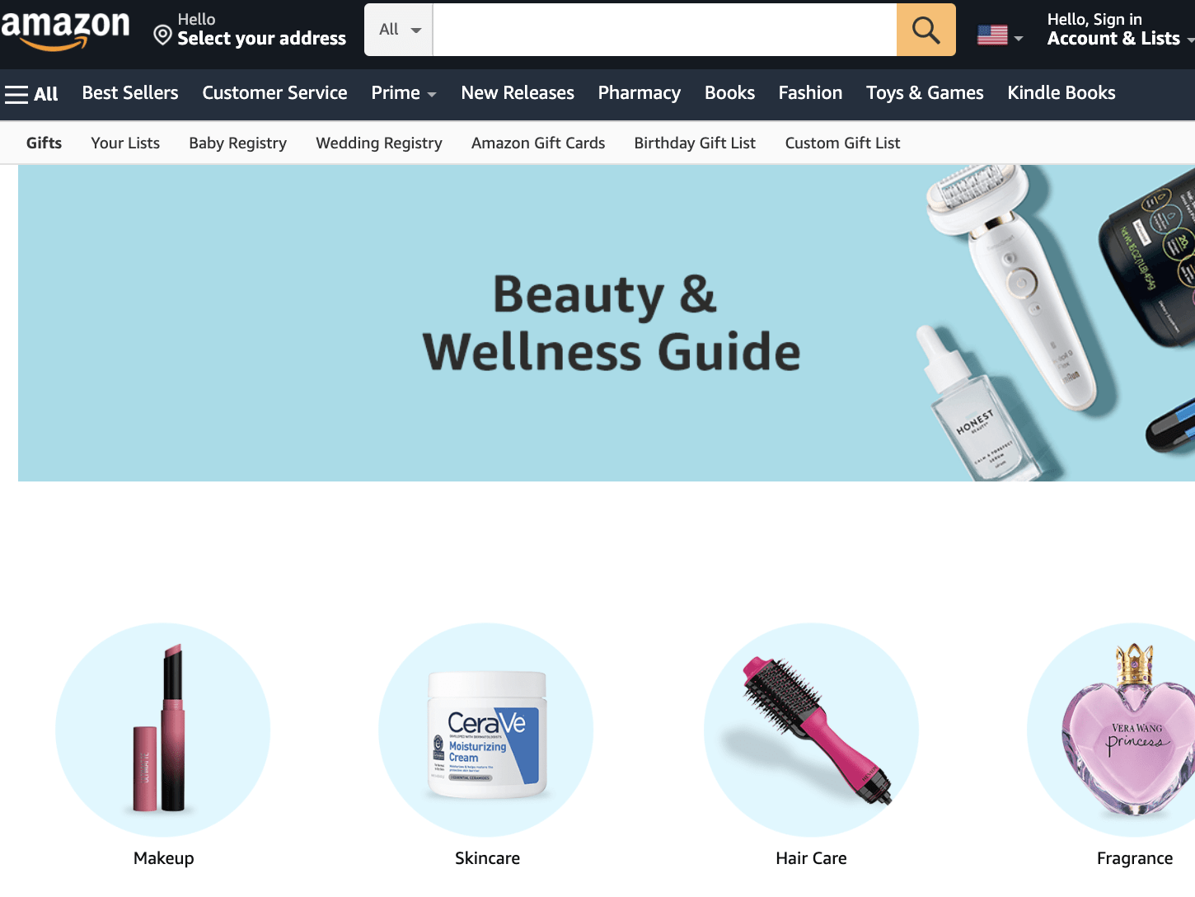
Task: Open Customer Service link
Action: click(274, 93)
